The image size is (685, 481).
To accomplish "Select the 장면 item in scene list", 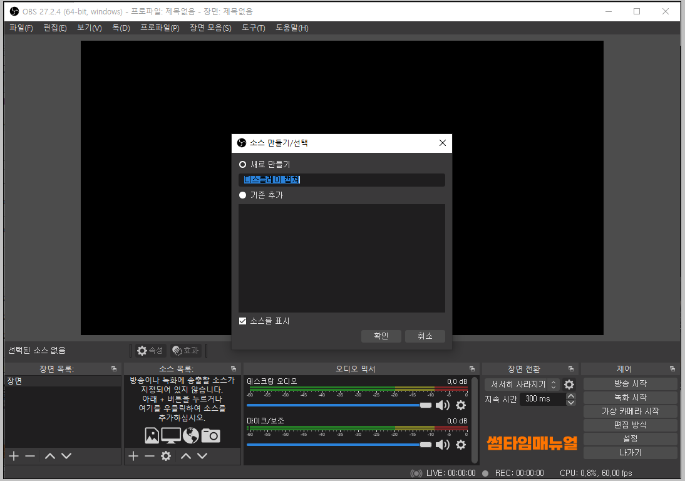I will tap(63, 381).
